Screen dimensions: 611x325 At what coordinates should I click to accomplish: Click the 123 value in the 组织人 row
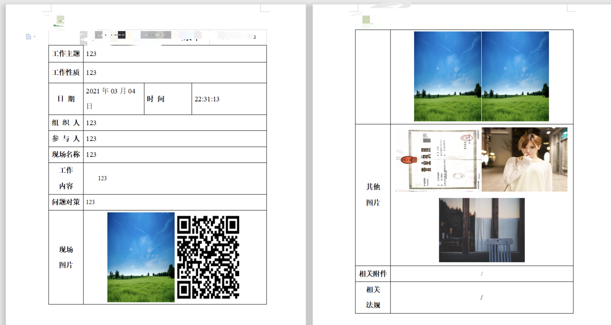point(91,123)
